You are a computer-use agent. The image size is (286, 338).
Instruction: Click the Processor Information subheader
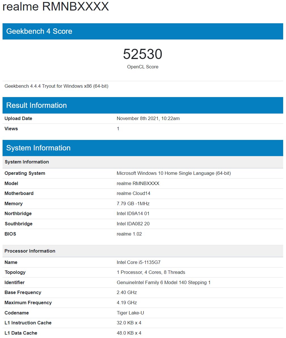(x=30, y=251)
